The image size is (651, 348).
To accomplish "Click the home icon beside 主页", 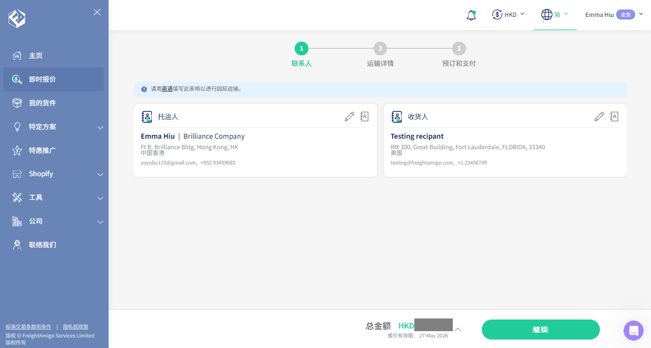I will [x=17, y=56].
